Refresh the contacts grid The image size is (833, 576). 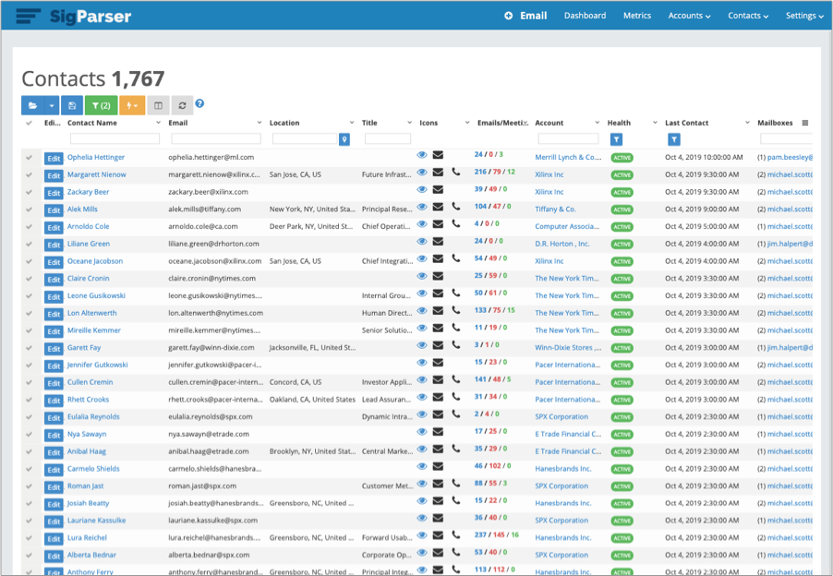pos(182,105)
